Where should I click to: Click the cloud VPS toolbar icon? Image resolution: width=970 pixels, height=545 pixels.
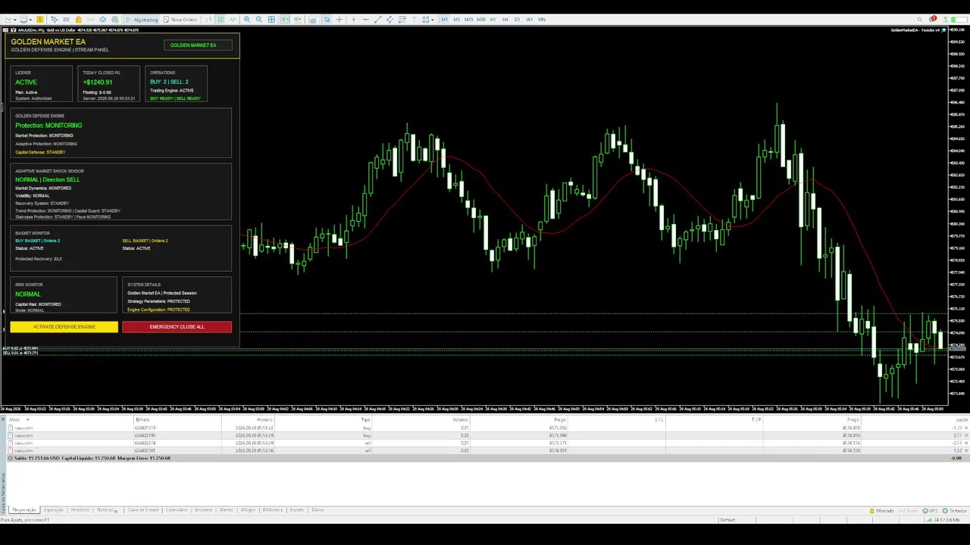[102, 20]
